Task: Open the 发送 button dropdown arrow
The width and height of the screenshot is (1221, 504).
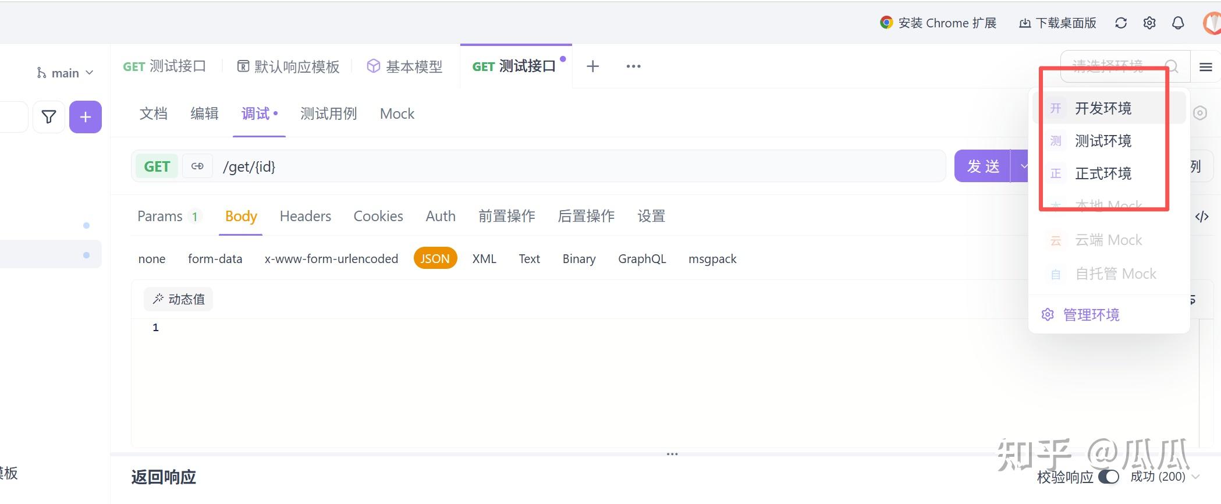Action: 1023,166
